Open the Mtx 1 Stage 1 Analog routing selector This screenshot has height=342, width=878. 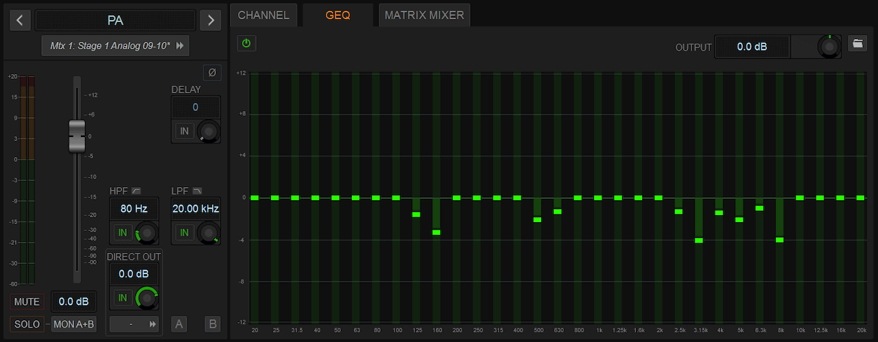(115, 45)
